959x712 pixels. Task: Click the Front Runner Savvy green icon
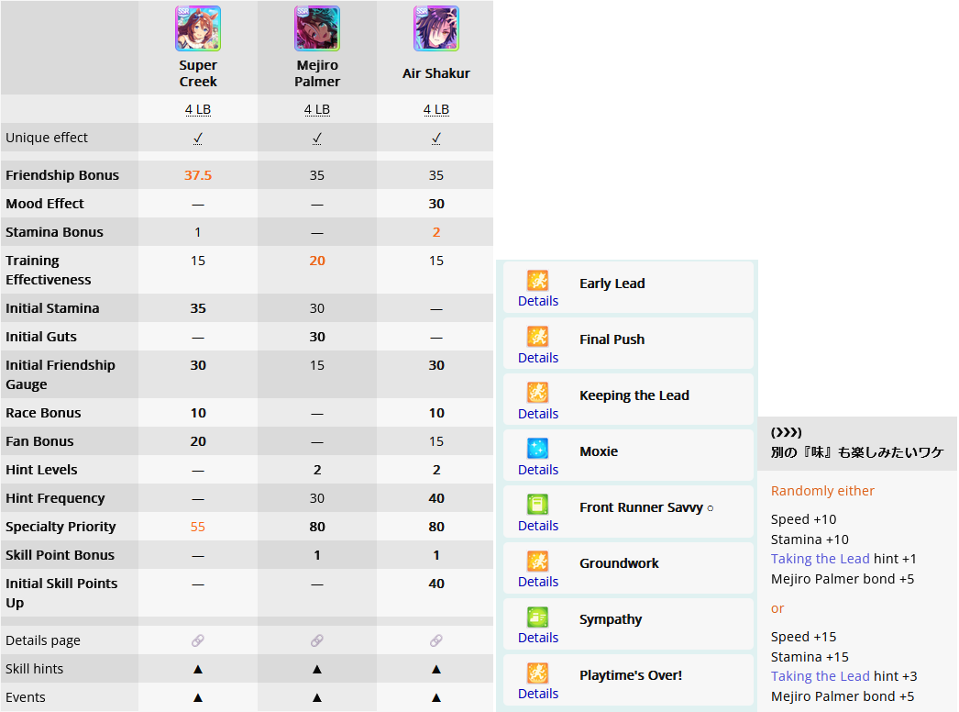(537, 505)
